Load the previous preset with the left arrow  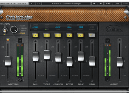94,4
